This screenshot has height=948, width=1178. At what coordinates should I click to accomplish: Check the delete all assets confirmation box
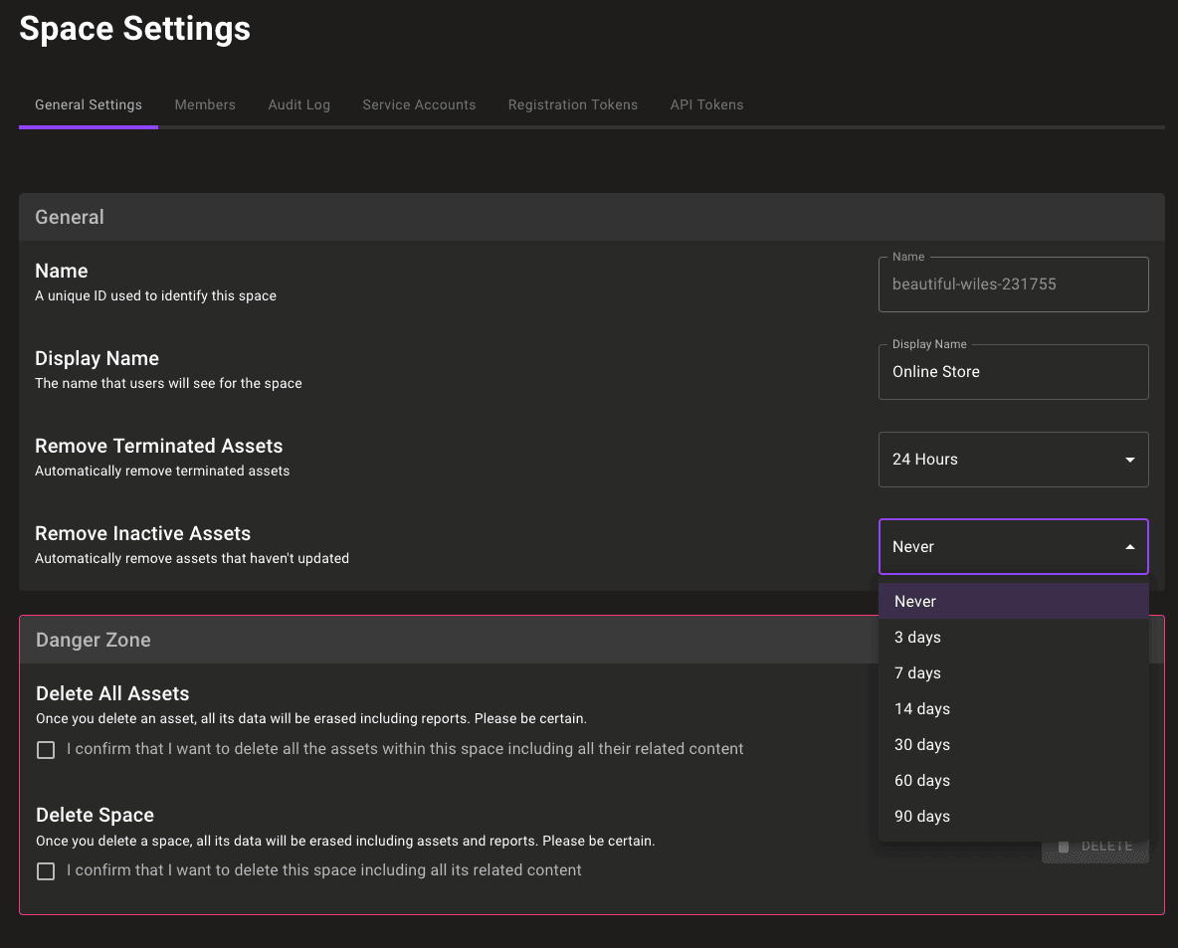[x=45, y=749]
